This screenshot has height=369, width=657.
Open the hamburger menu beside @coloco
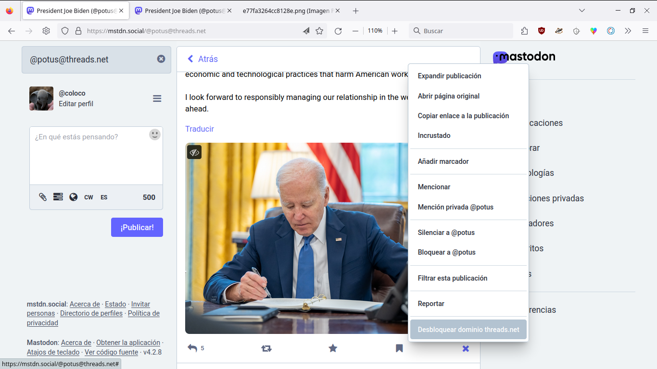pyautogui.click(x=157, y=98)
